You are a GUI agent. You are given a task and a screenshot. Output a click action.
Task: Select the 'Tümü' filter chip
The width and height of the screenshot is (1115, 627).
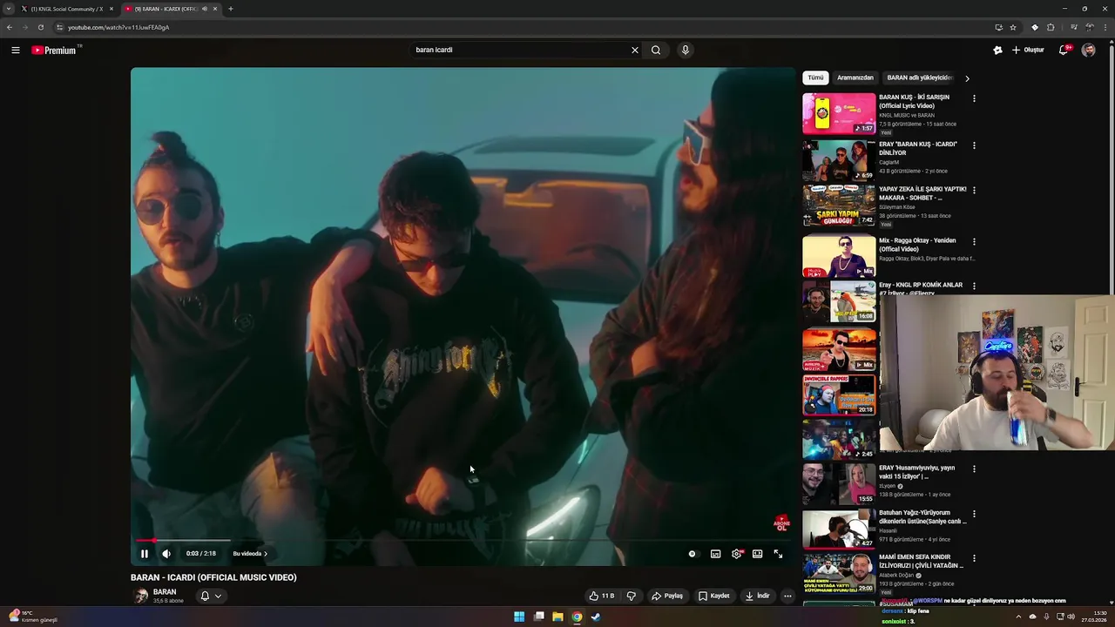click(x=815, y=78)
